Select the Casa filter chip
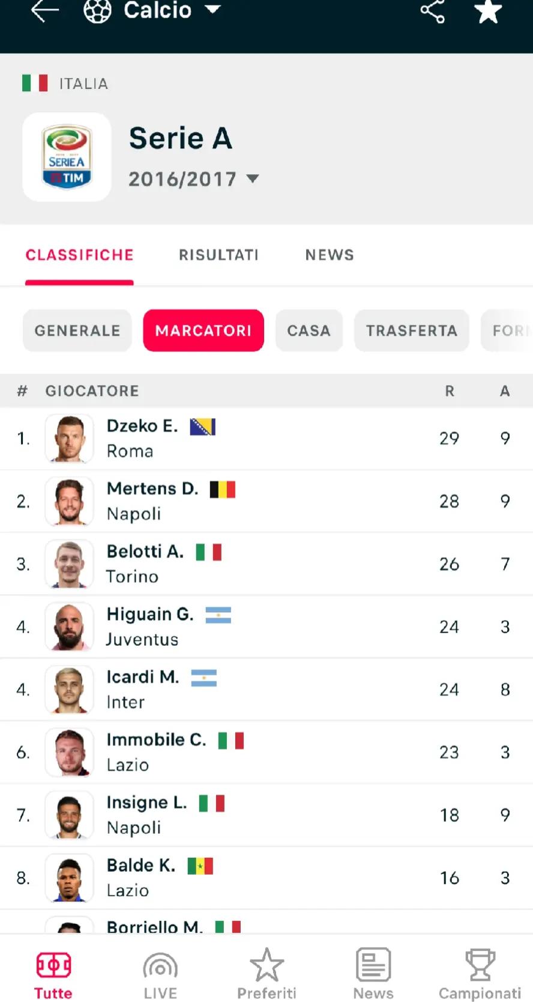 [309, 330]
